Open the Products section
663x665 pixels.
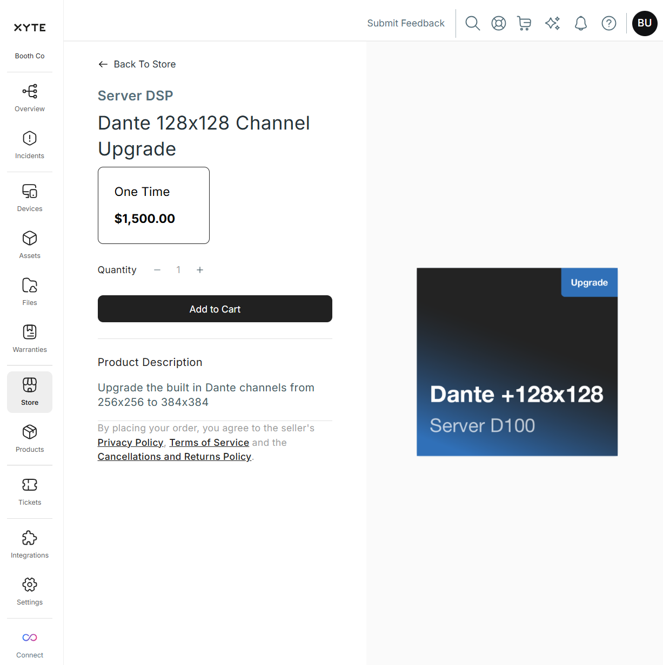point(30,439)
